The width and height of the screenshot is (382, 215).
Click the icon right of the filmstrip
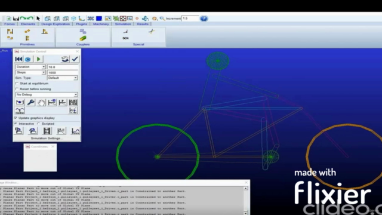61,131
